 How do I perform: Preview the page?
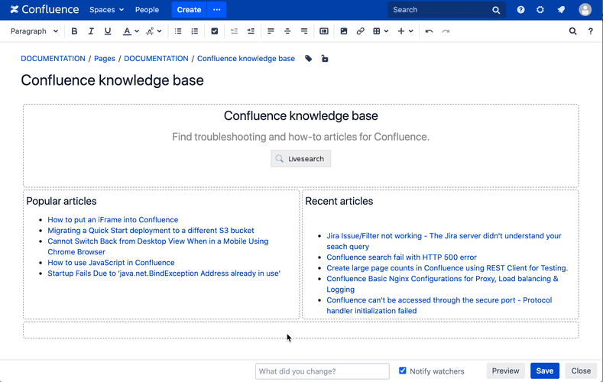[x=505, y=371]
